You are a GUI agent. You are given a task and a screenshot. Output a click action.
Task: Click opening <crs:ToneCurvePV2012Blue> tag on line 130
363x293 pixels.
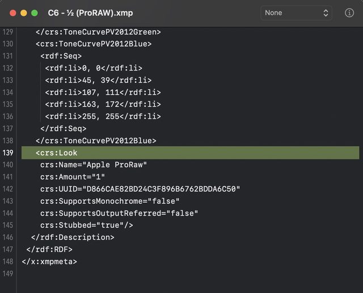[x=94, y=44]
